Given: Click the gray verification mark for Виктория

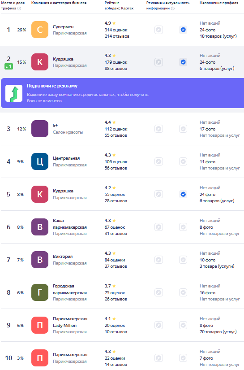Looking at the screenshot, I should pyautogui.click(x=183, y=260).
